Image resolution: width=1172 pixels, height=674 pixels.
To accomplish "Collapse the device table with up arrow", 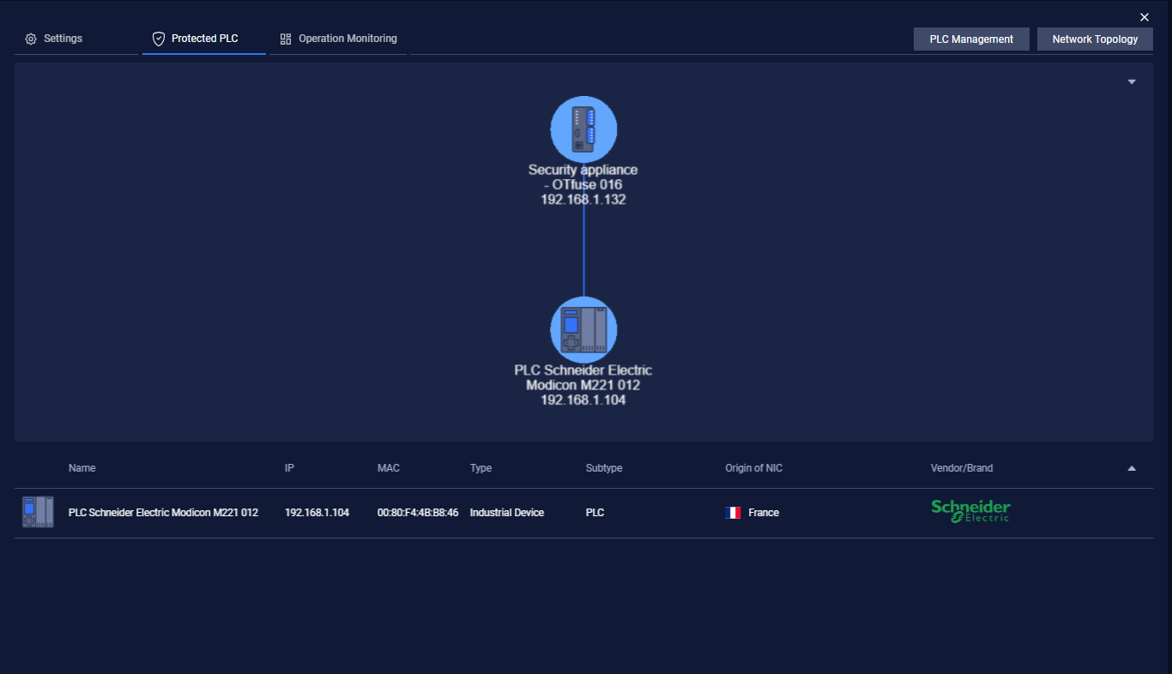I will tap(1132, 468).
